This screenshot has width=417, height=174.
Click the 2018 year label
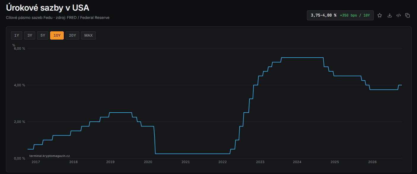tap(73, 162)
